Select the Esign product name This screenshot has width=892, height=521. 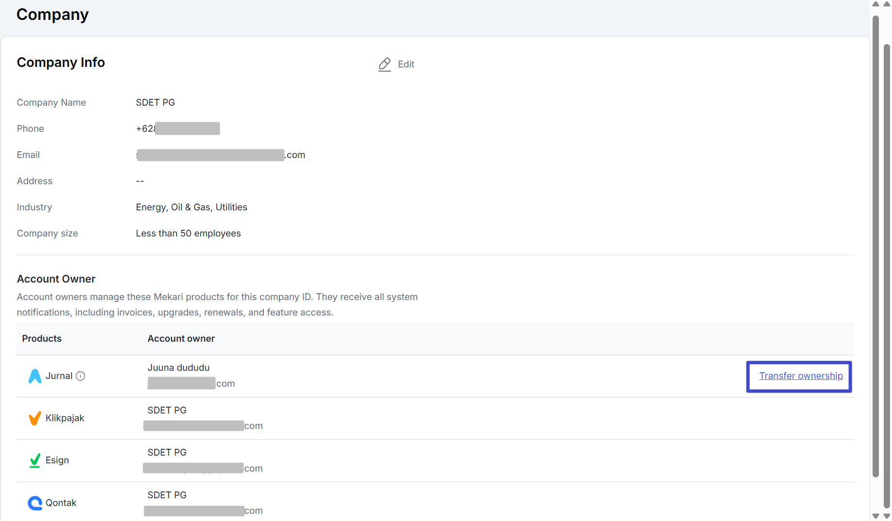pyautogui.click(x=57, y=460)
